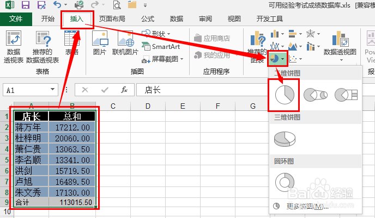Switch to the Data (数据) tab

(177, 19)
